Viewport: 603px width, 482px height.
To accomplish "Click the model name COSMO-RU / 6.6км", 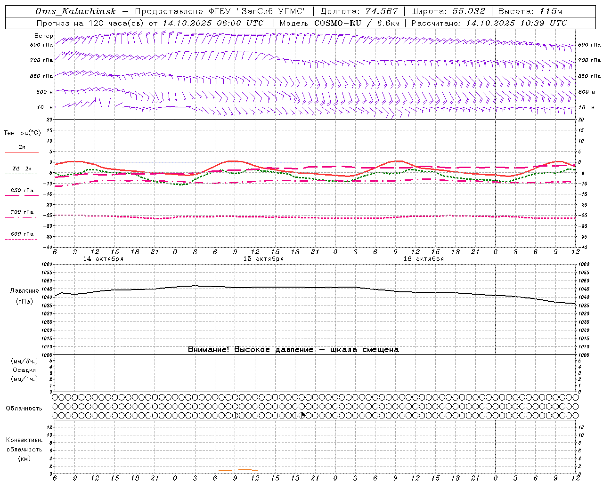I will coord(357,23).
